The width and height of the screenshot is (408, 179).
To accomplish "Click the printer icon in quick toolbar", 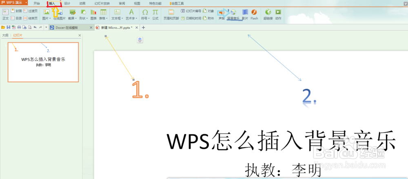I will pyautogui.click(x=19, y=27).
